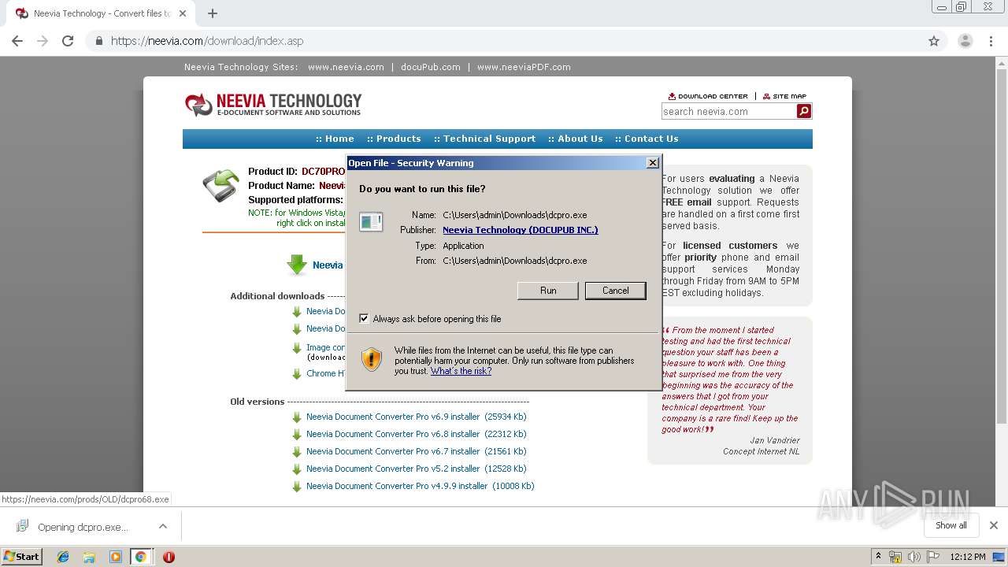
Task: Click the network tray icon
Action: pos(895,557)
